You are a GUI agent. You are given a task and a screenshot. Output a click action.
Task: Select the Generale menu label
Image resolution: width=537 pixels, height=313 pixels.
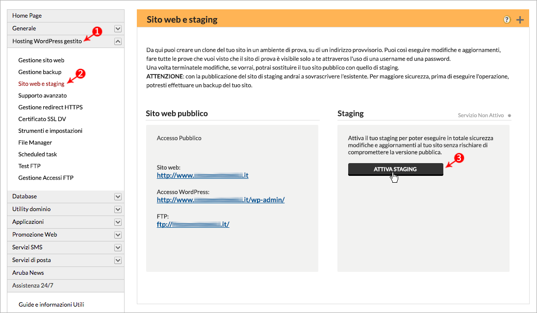coord(24,28)
